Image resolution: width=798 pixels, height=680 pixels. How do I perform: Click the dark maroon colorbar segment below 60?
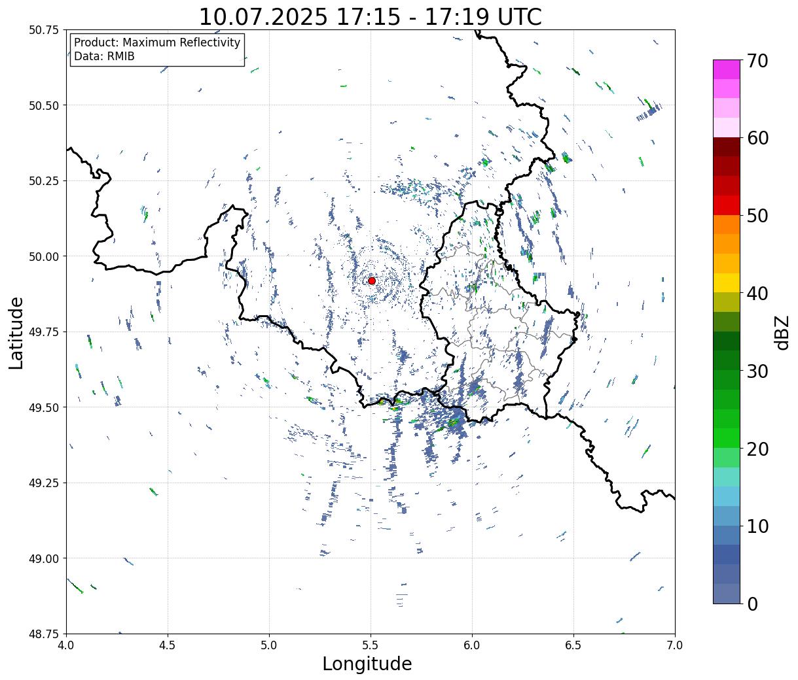pyautogui.click(x=727, y=146)
